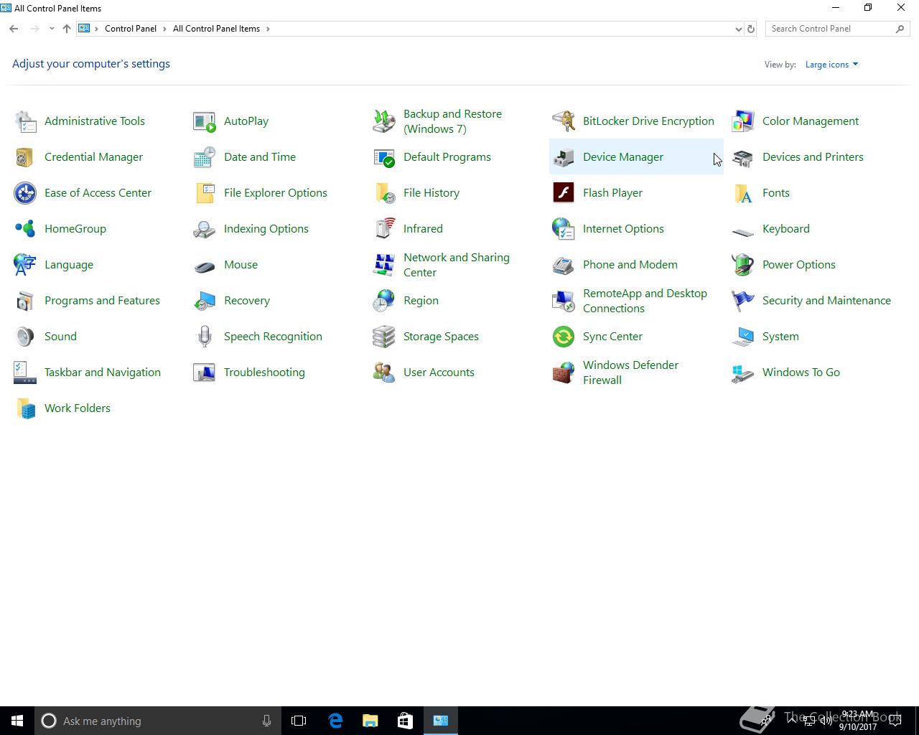Open the User Accounts link
Viewport: 919px width, 735px height.
point(439,373)
